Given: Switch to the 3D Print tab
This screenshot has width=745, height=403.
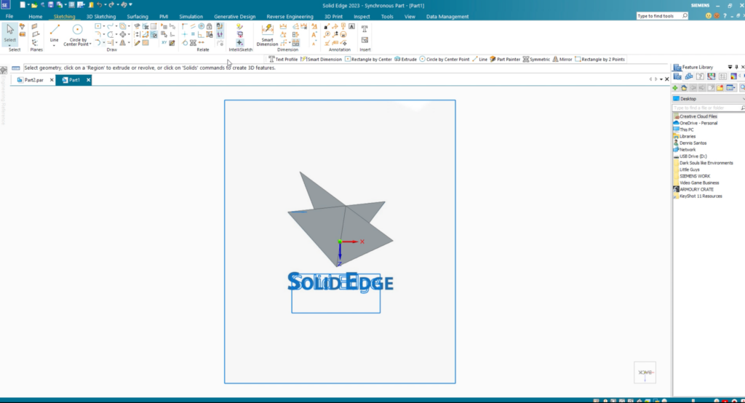Looking at the screenshot, I should pos(333,16).
